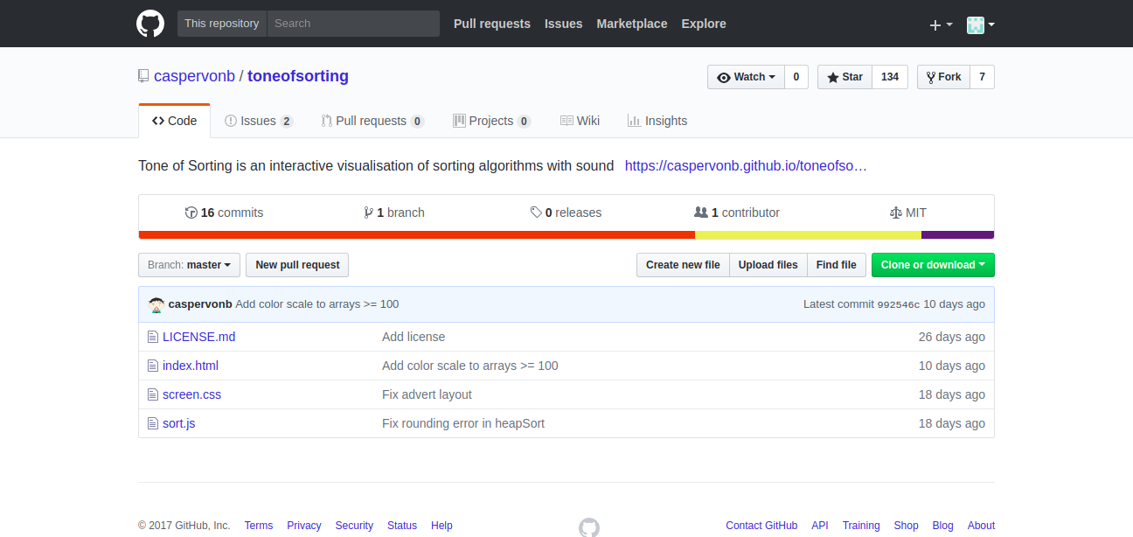Switch to the Issues tab
The width and height of the screenshot is (1133, 537).
(x=259, y=121)
